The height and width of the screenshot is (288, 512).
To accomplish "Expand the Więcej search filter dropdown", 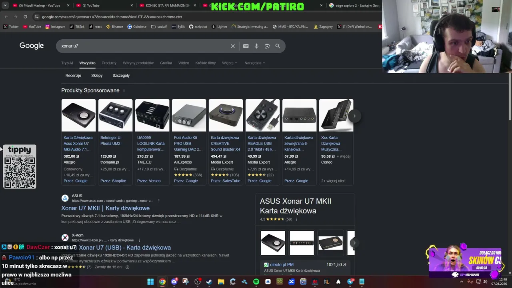I will [230, 63].
